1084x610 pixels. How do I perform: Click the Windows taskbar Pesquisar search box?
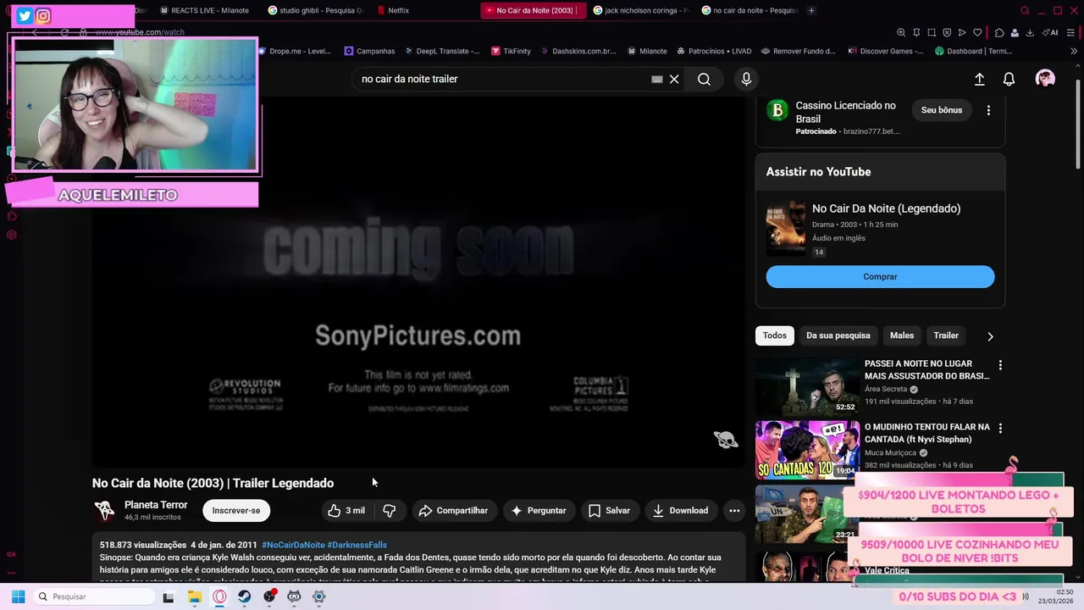tap(94, 596)
